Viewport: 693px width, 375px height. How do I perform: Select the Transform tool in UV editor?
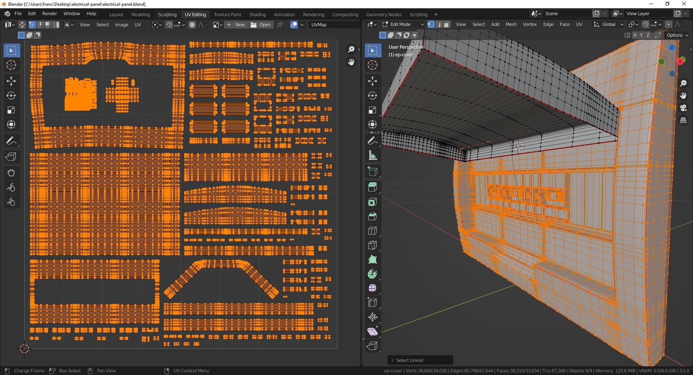click(x=11, y=124)
